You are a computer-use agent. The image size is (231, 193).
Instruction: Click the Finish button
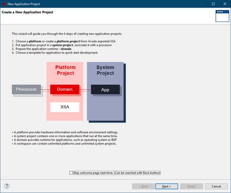[x=191, y=186]
